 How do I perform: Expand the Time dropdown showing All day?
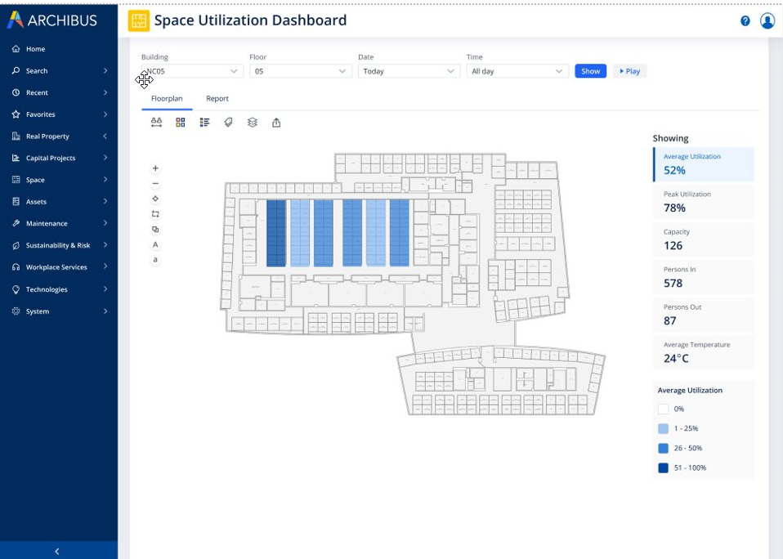pos(517,71)
